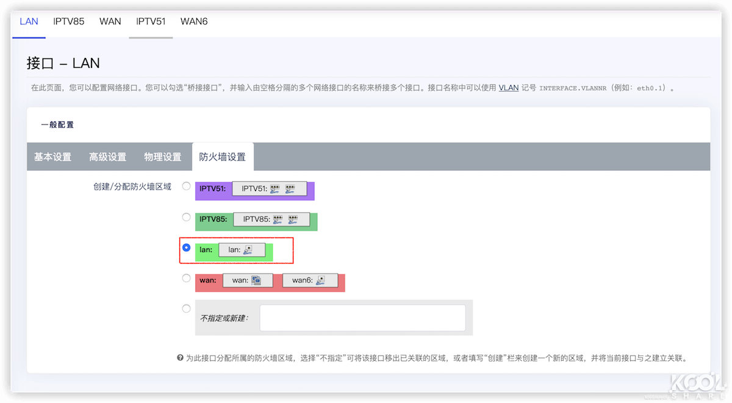This screenshot has height=403, width=732.
Task: Open the VLAN documentation link
Action: [508, 87]
